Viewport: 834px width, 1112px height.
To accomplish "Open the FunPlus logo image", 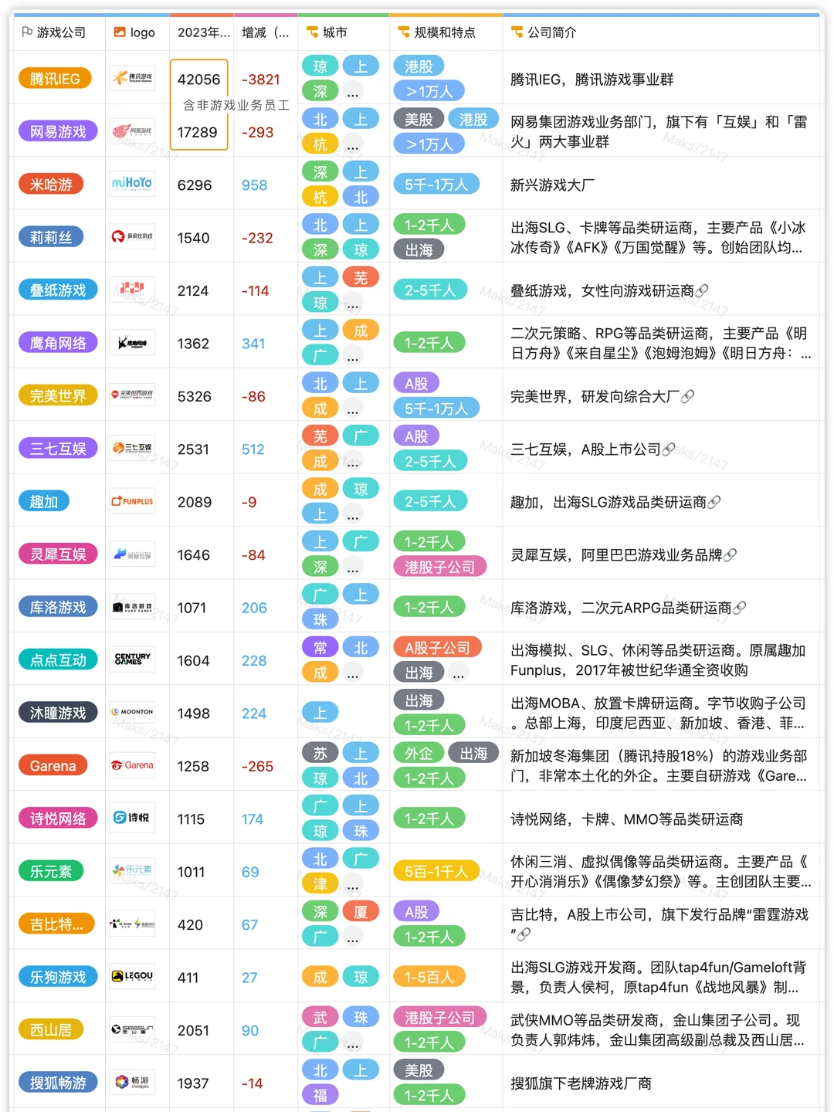I will click(132, 501).
